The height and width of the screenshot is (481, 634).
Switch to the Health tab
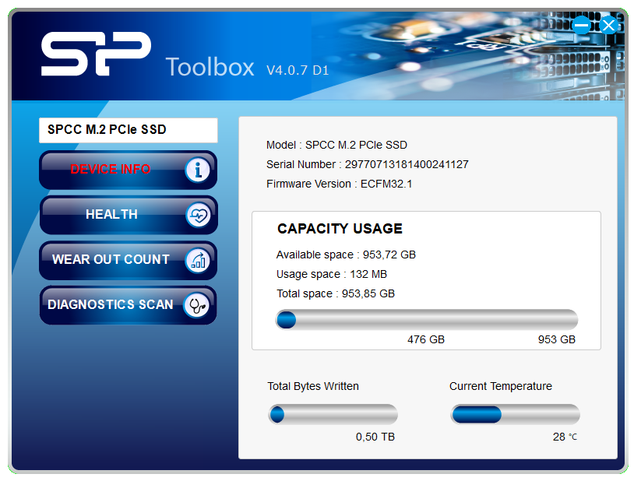click(129, 215)
